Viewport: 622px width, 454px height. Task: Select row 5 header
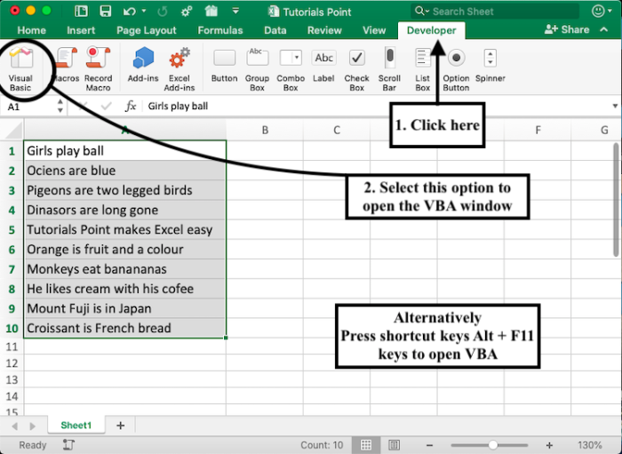pyautogui.click(x=12, y=230)
